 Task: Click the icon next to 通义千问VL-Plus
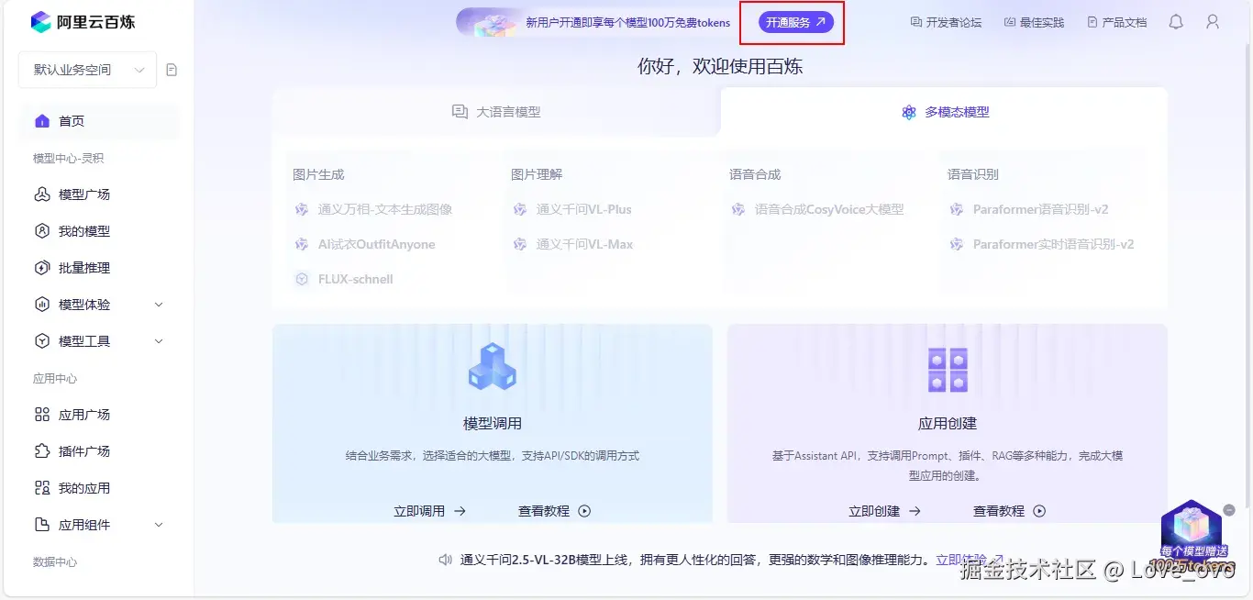click(520, 209)
